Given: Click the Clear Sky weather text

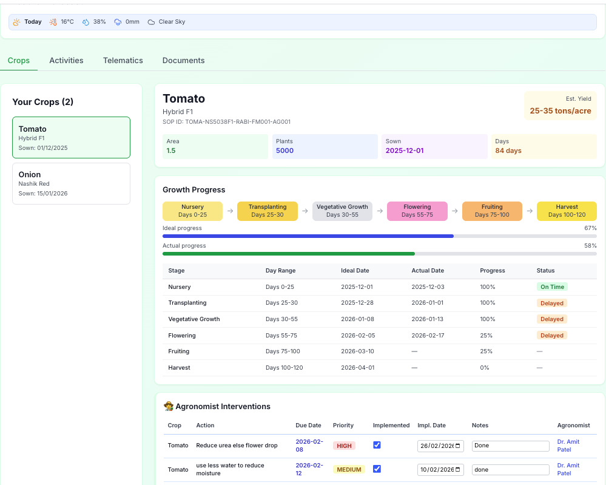Looking at the screenshot, I should pyautogui.click(x=172, y=22).
